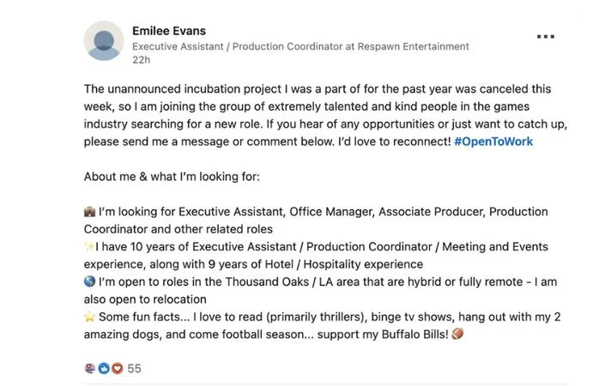
Task: Click the blue like reaction icon
Action: 104,369
